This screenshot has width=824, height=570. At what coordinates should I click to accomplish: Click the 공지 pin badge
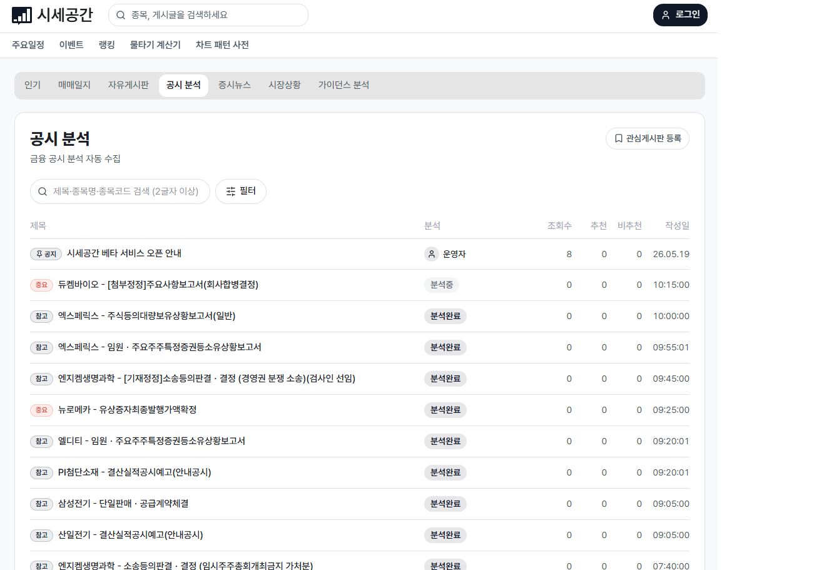point(46,254)
